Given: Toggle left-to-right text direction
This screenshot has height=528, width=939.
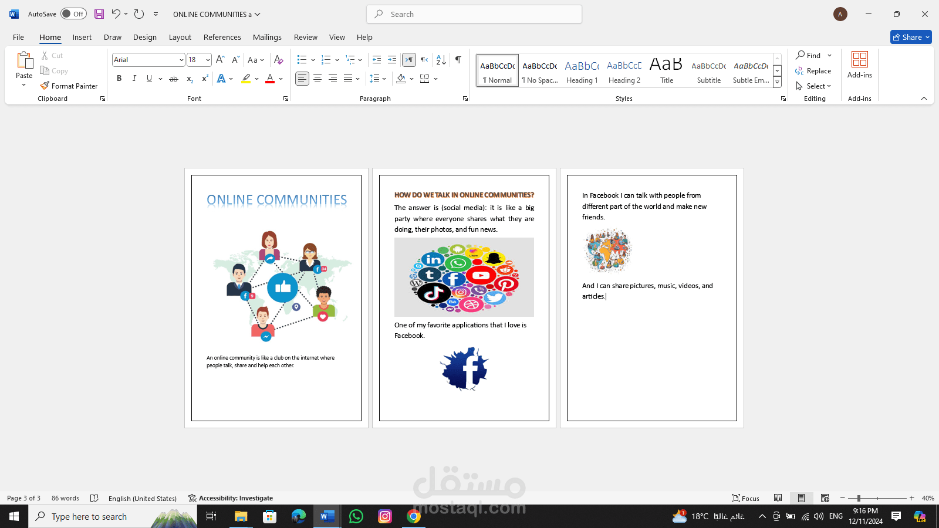Looking at the screenshot, I should [x=409, y=60].
